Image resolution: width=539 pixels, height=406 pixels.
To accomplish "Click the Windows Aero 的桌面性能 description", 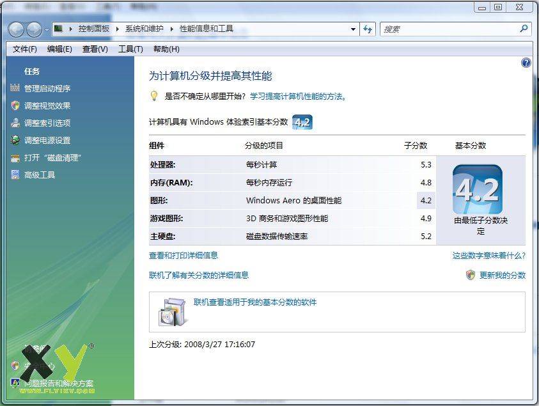I will 294,200.
